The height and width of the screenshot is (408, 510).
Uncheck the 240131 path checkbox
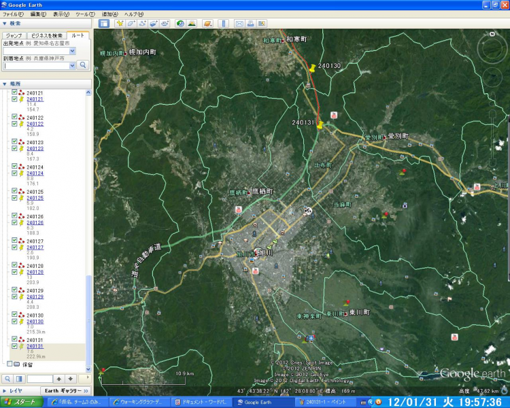14,339
